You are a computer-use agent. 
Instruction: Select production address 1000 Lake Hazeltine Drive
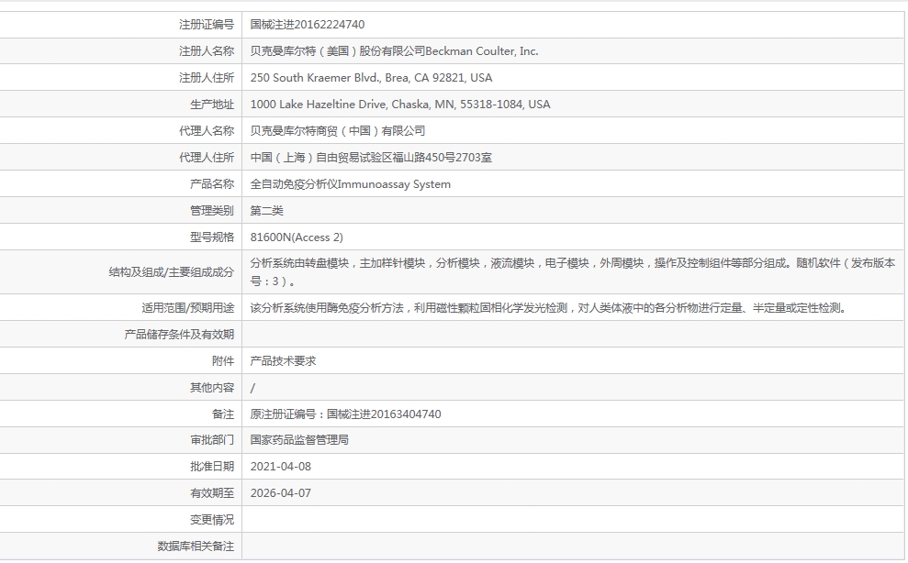click(x=318, y=105)
